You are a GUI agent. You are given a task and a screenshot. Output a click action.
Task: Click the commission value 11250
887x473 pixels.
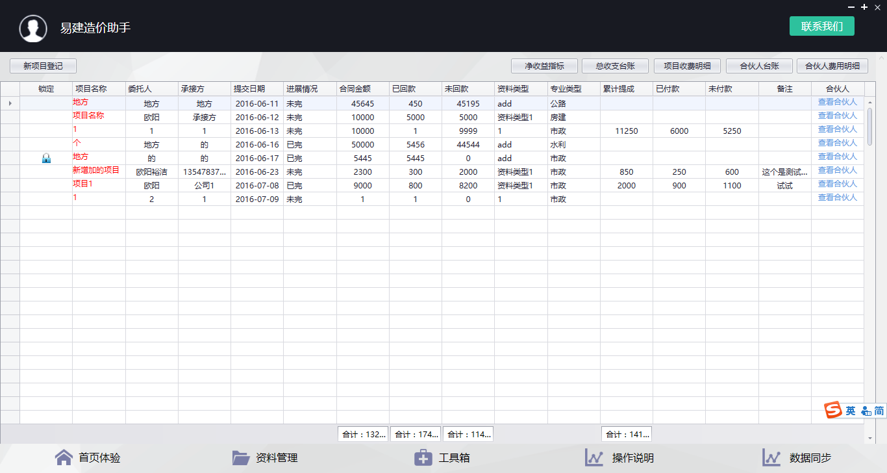pos(627,131)
